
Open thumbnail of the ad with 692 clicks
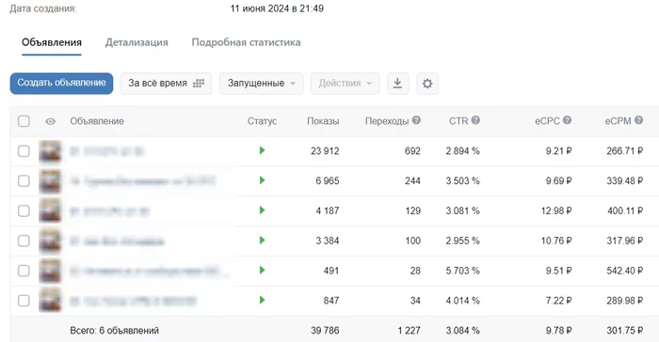tap(50, 151)
